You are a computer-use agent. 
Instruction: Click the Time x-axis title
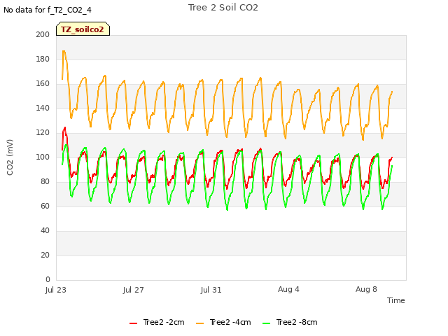tap(396, 300)
